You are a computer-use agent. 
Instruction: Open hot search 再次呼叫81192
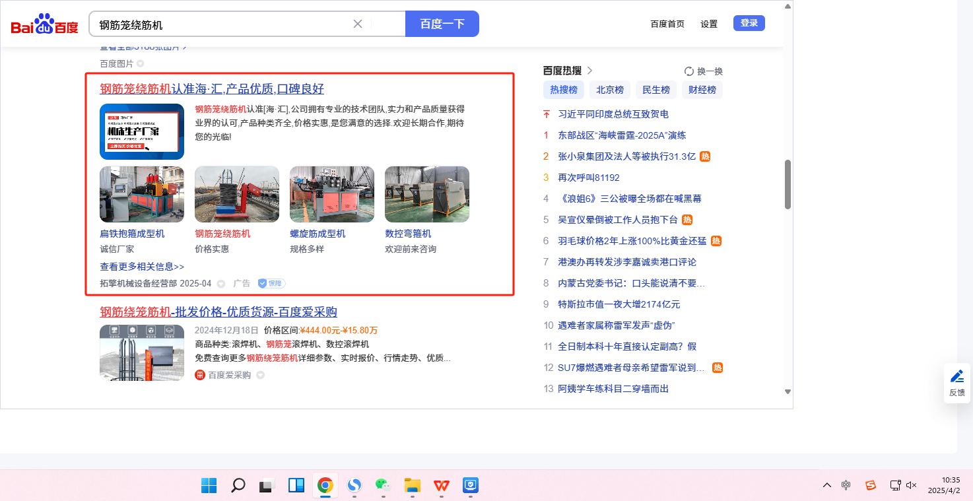coord(589,178)
